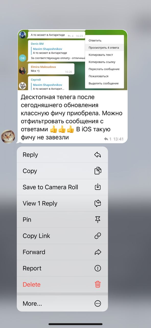The image size is (151, 328).
Task: Tap the Forward arrow icon
Action: [98, 252]
